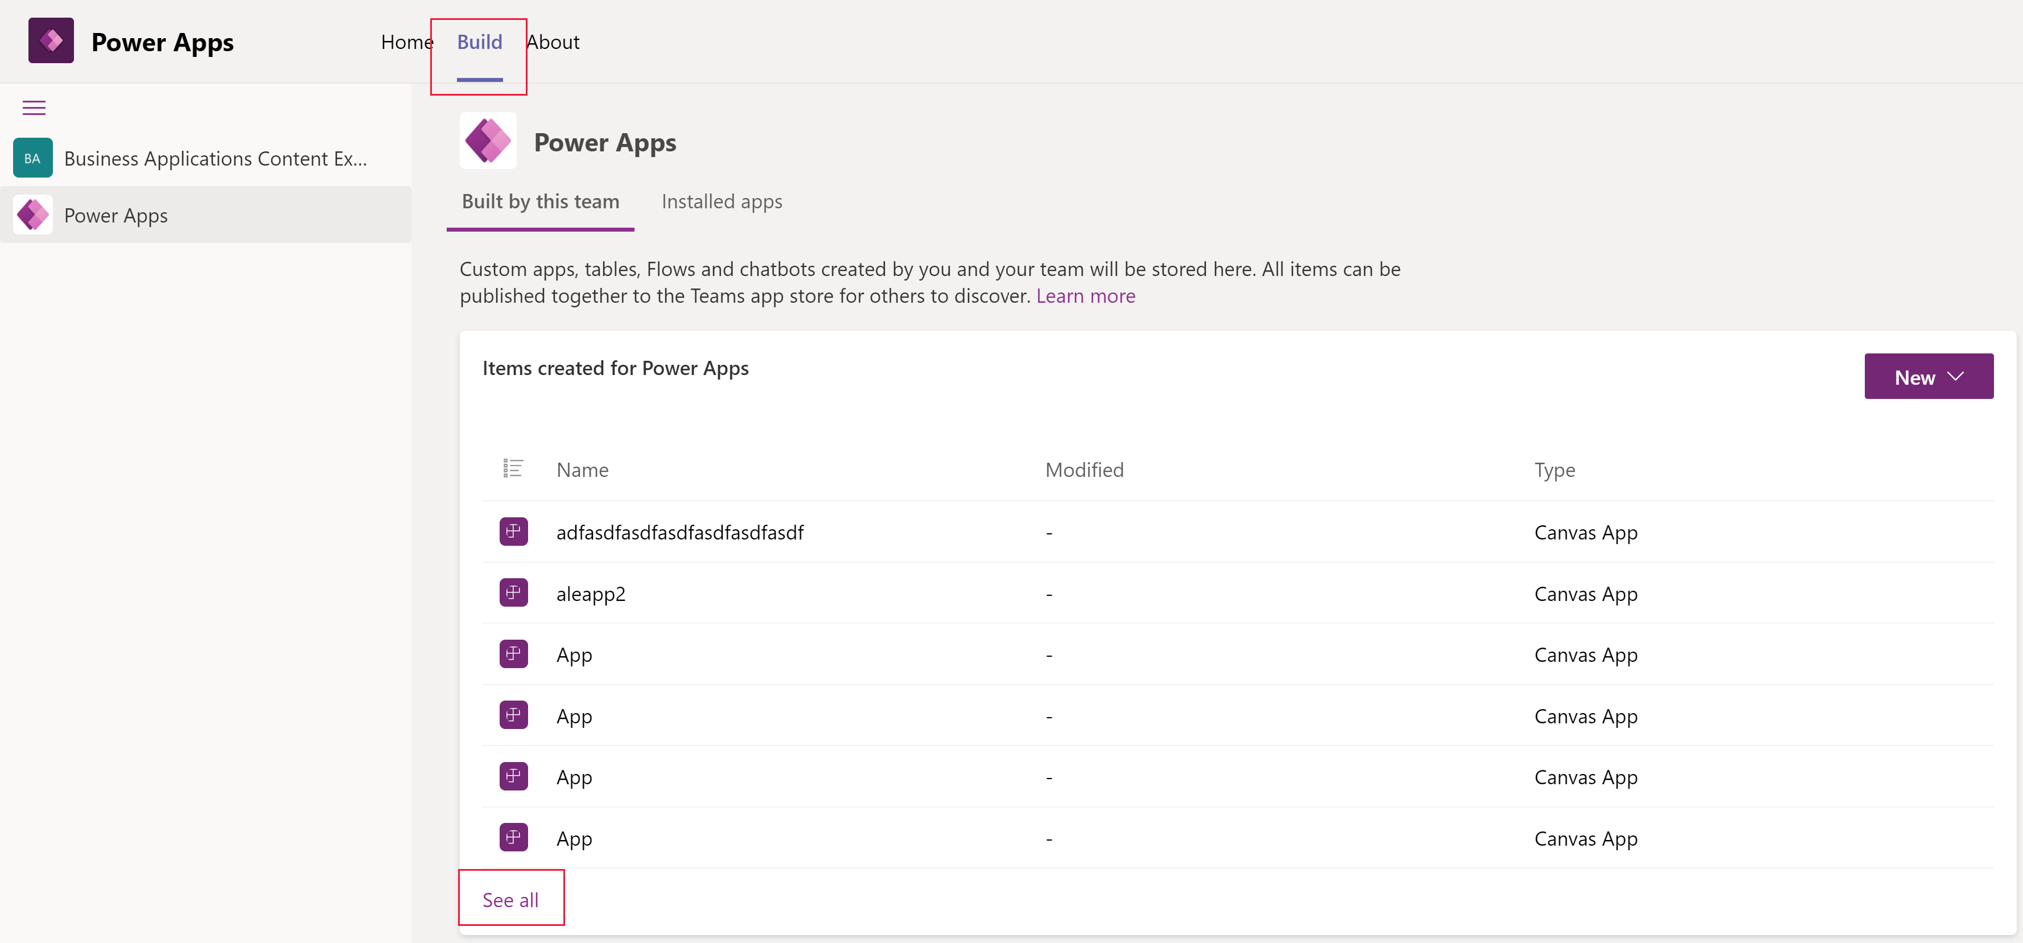The width and height of the screenshot is (2023, 943).
Task: Click the first App Canvas App icon
Action: pos(513,654)
